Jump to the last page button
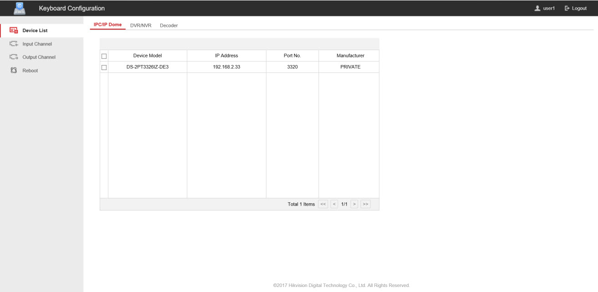The image size is (598, 292). tap(365, 204)
